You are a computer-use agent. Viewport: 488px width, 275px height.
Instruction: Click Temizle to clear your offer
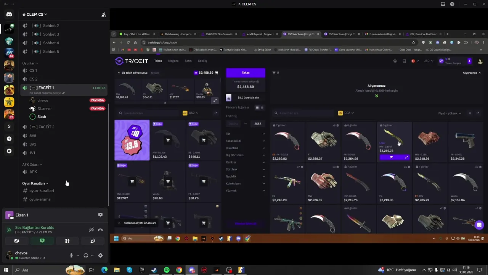coord(155,73)
